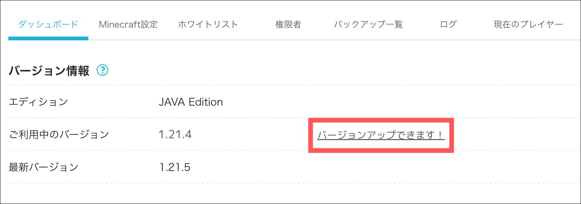This screenshot has width=581, height=204.
Task: Click the dashed divider under 最新バージョン row
Action: click(294, 183)
